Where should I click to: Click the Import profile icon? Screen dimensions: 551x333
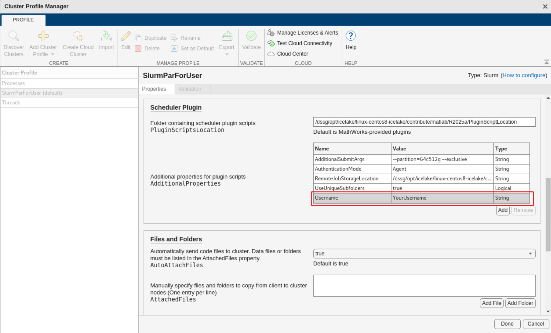pos(106,36)
